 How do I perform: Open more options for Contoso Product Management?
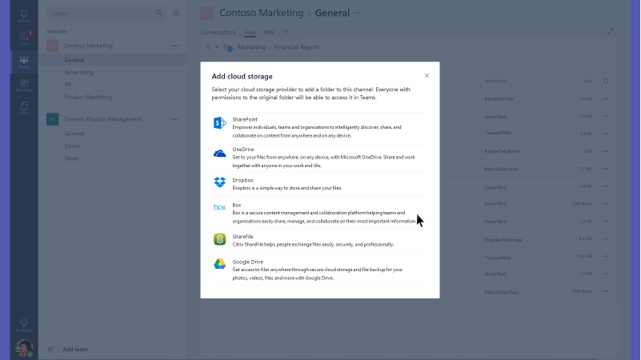click(175, 119)
